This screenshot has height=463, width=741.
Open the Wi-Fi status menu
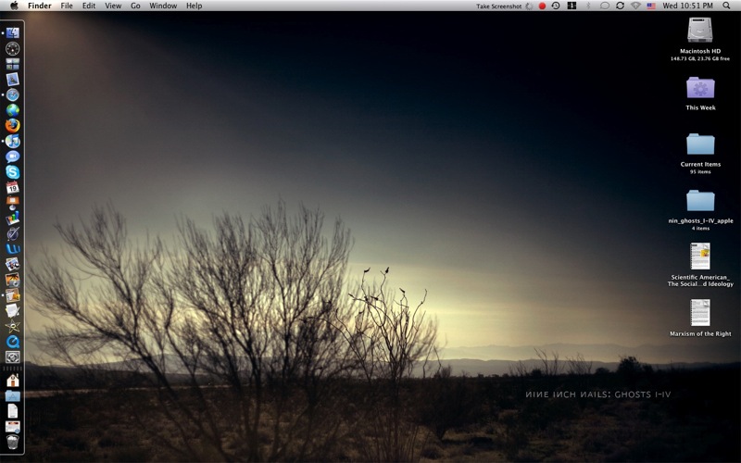635,6
